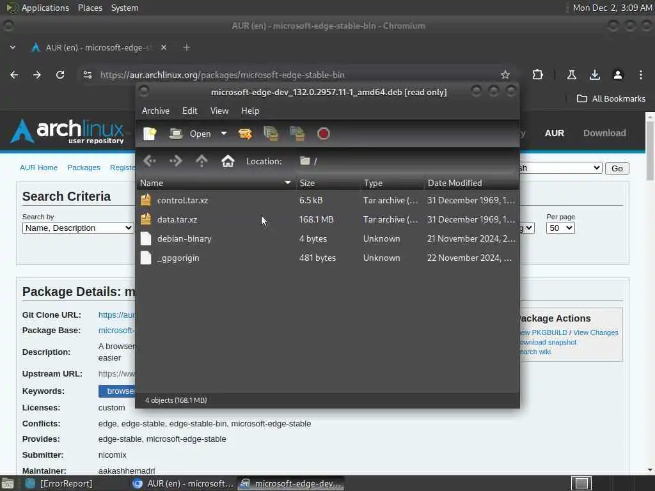Expand Per page 50 dropdown
Image resolution: width=655 pixels, height=491 pixels.
(x=560, y=228)
